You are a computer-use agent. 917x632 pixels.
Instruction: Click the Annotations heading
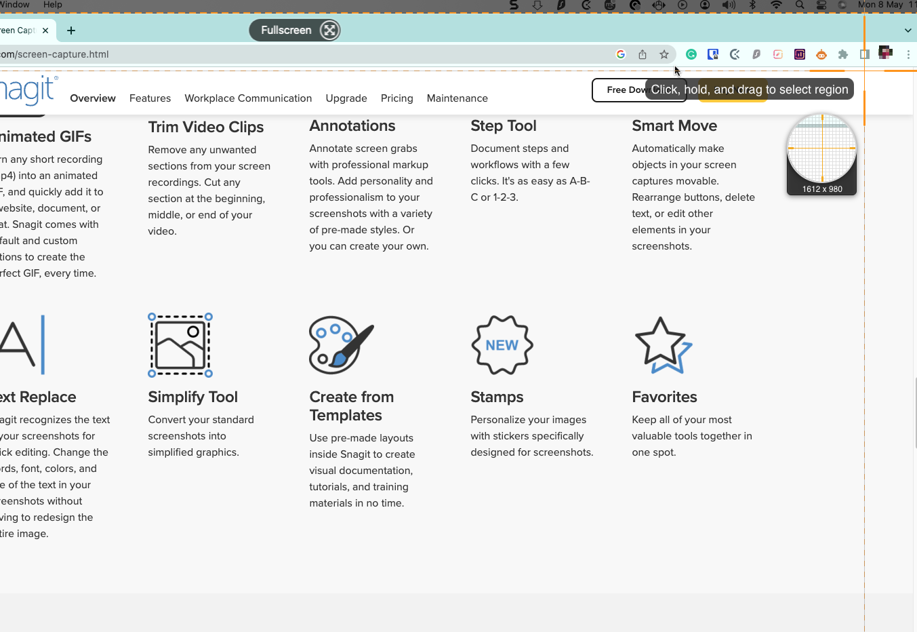click(x=352, y=126)
